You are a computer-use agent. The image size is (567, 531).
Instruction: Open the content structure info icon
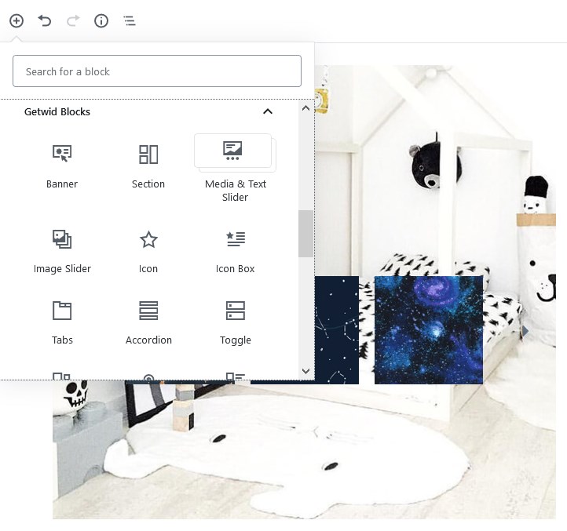pyautogui.click(x=101, y=20)
